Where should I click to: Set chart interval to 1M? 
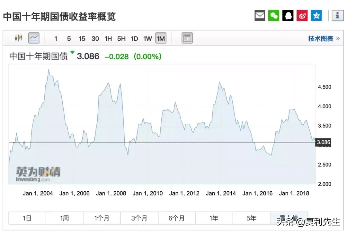tap(161, 38)
